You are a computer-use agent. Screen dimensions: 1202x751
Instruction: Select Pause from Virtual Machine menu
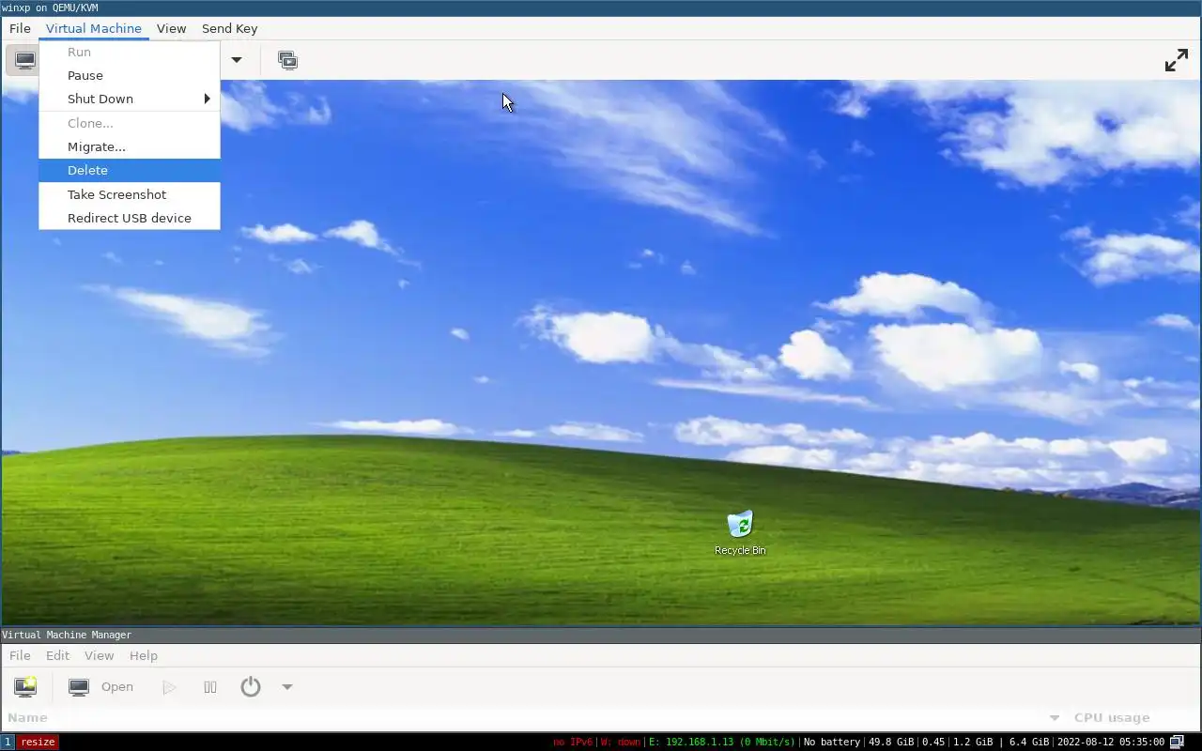[130, 75]
